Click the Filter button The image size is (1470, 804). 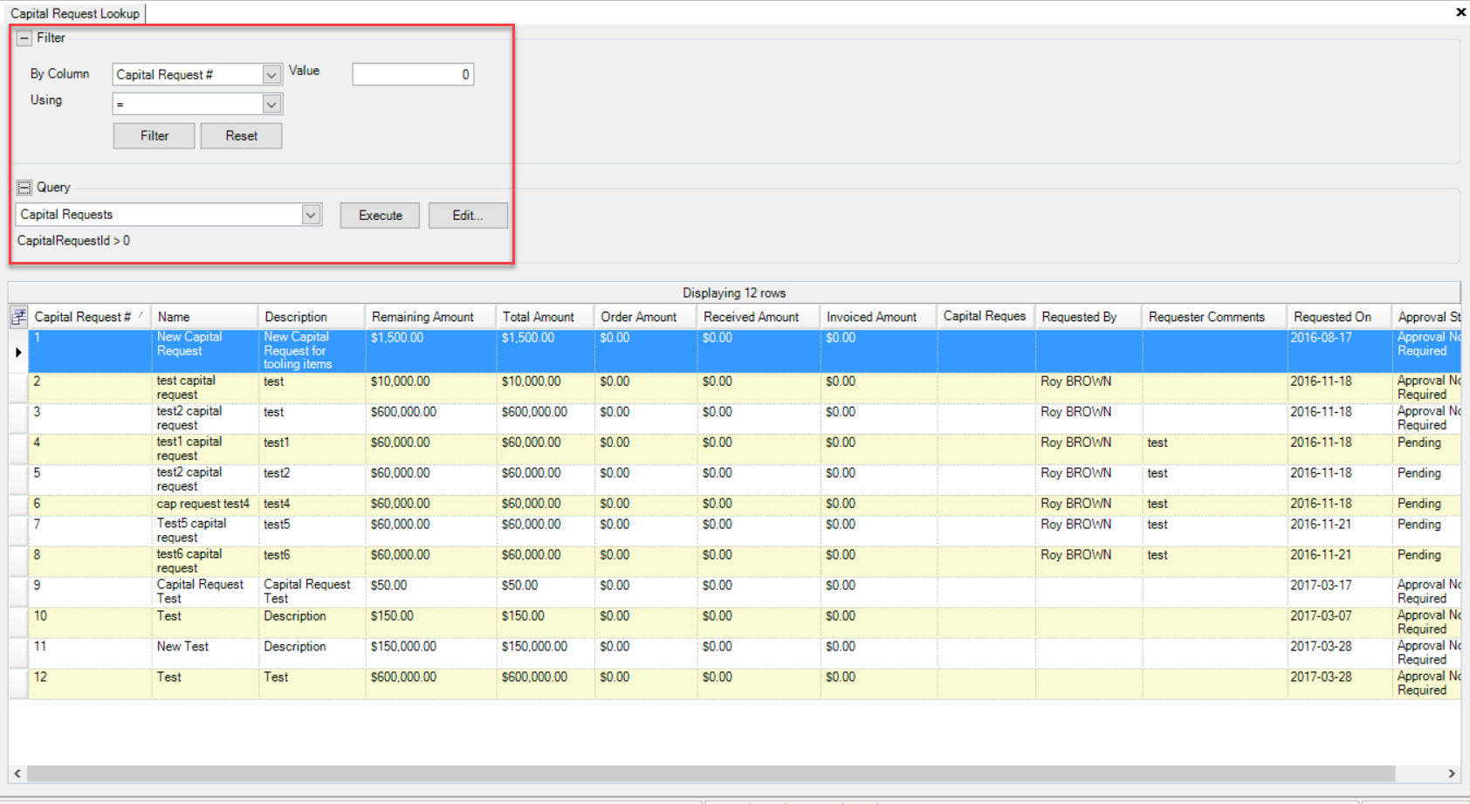[x=154, y=136]
